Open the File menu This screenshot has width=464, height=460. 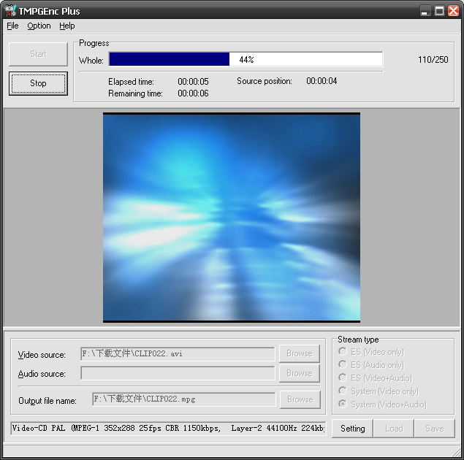pos(12,26)
